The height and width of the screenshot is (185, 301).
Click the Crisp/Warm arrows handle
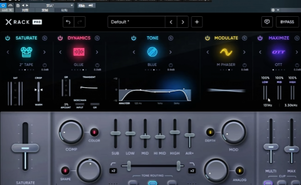tap(38, 90)
